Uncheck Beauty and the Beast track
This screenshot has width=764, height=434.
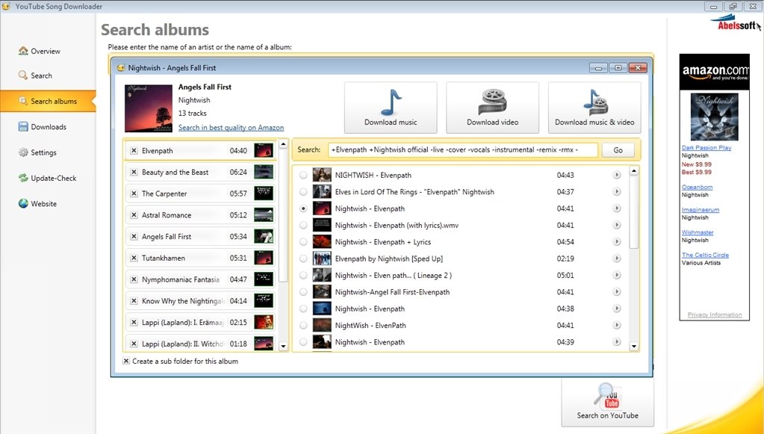[134, 172]
